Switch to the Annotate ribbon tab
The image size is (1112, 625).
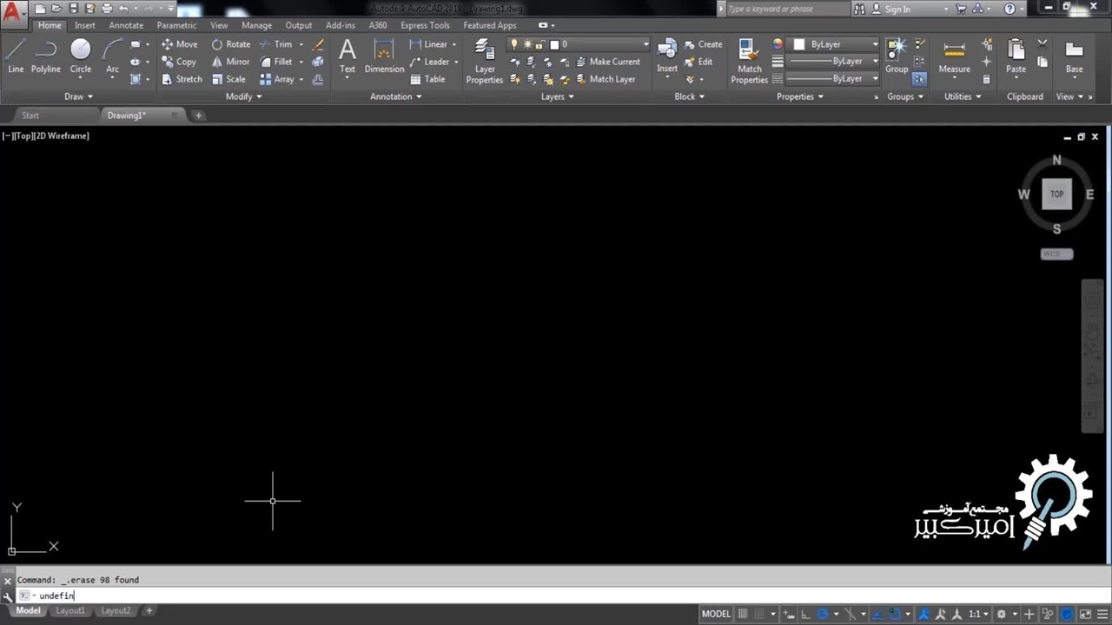pyautogui.click(x=126, y=25)
